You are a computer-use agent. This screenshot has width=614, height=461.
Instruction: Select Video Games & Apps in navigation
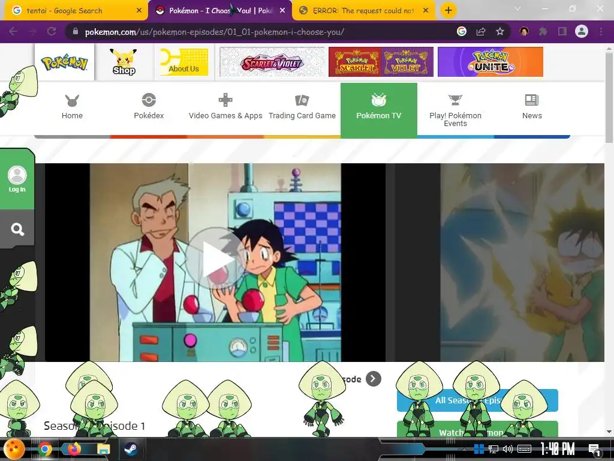[x=225, y=107]
